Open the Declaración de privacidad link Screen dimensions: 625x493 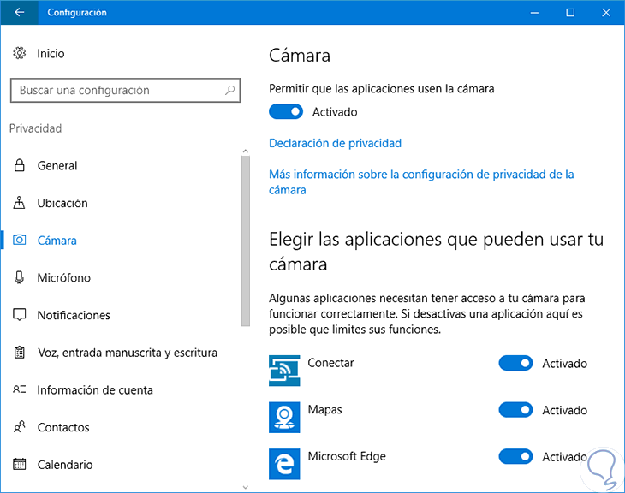pyautogui.click(x=335, y=143)
